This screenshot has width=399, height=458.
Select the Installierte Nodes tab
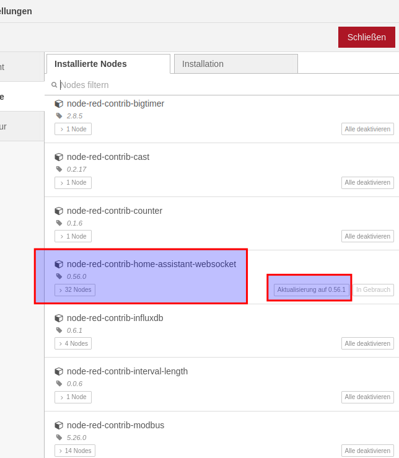[108, 64]
